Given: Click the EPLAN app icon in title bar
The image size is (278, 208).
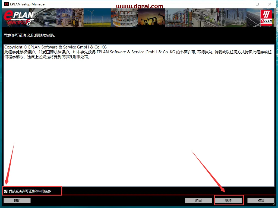Looking at the screenshot, I should pyautogui.click(x=7, y=4).
